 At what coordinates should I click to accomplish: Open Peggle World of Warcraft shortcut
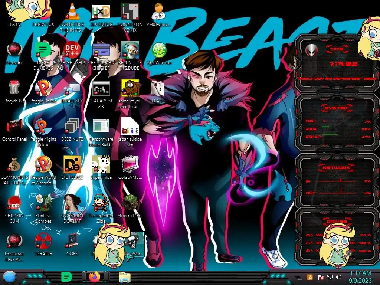(x=43, y=171)
